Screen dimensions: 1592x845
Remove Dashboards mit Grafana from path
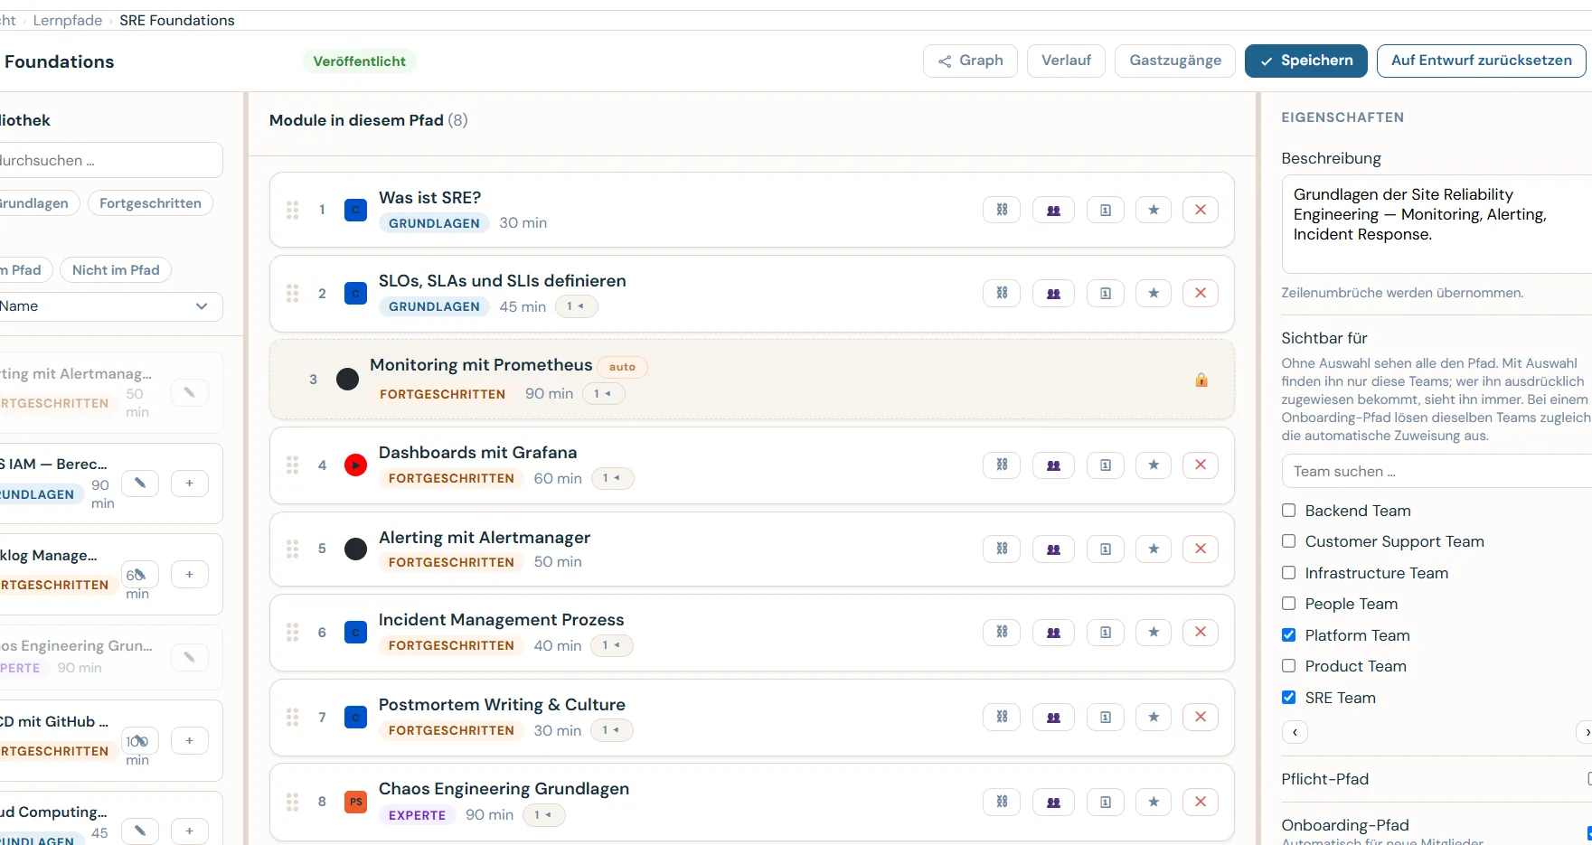tap(1201, 465)
